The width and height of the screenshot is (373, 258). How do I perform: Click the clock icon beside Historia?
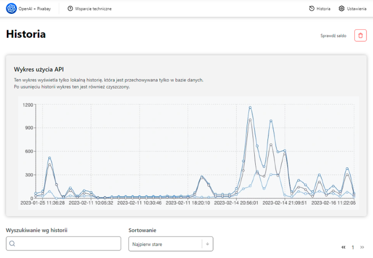click(x=312, y=9)
